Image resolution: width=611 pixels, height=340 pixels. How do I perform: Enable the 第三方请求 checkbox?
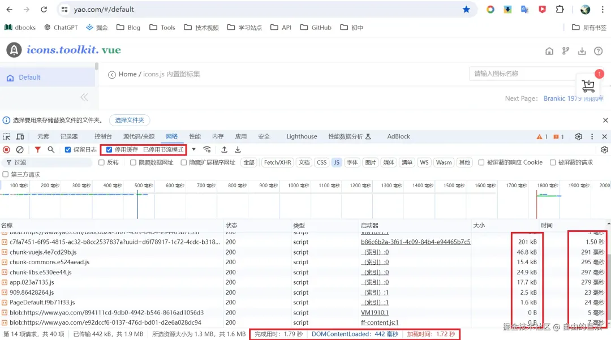click(x=6, y=175)
